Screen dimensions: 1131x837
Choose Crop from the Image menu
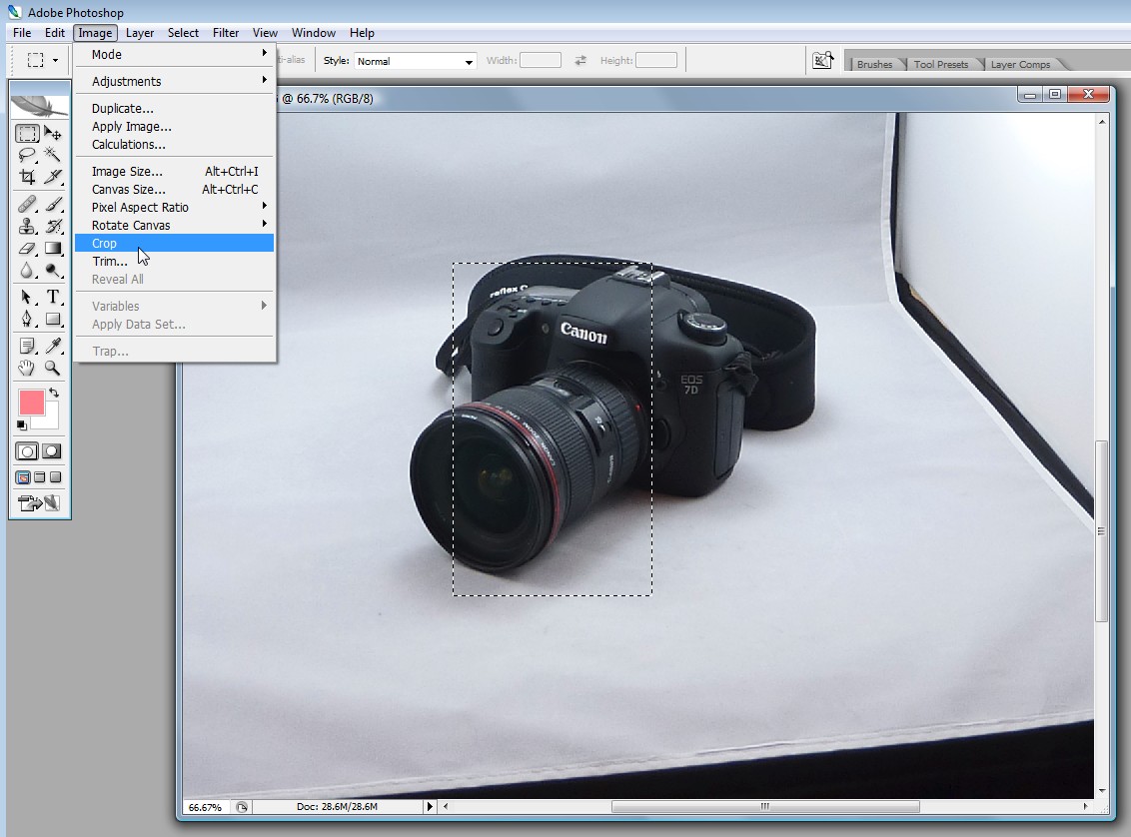(x=174, y=243)
